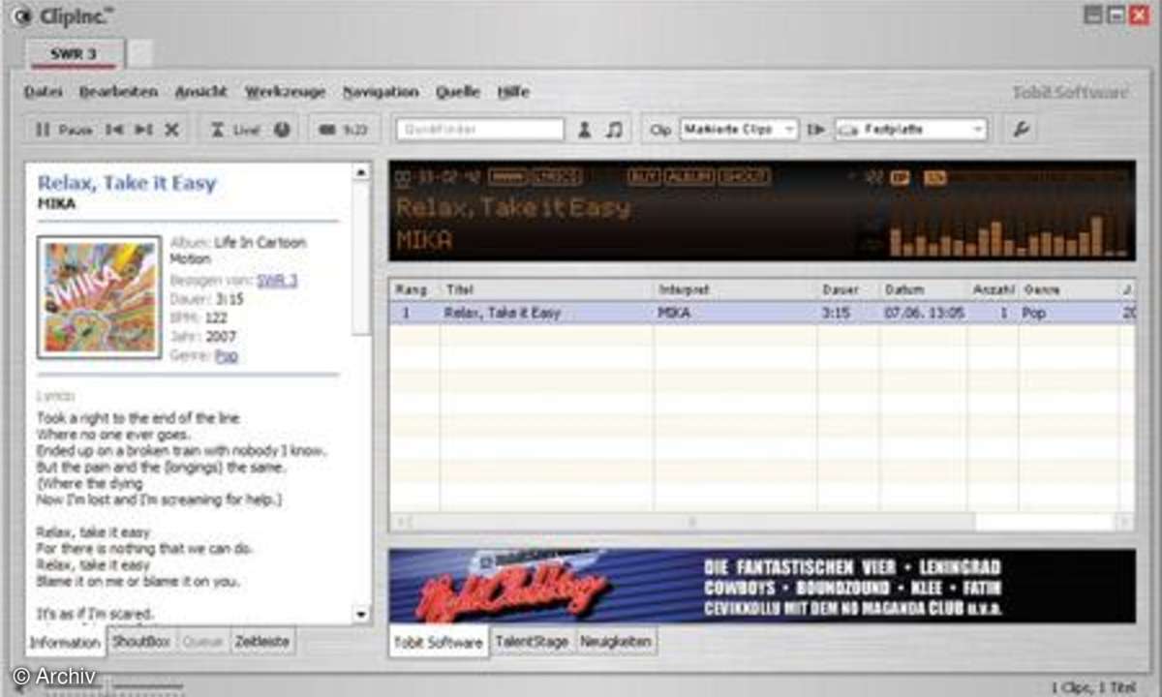This screenshot has height=697, width=1162.
Task: Open the Festplatte destination dropdown
Action: click(x=910, y=130)
